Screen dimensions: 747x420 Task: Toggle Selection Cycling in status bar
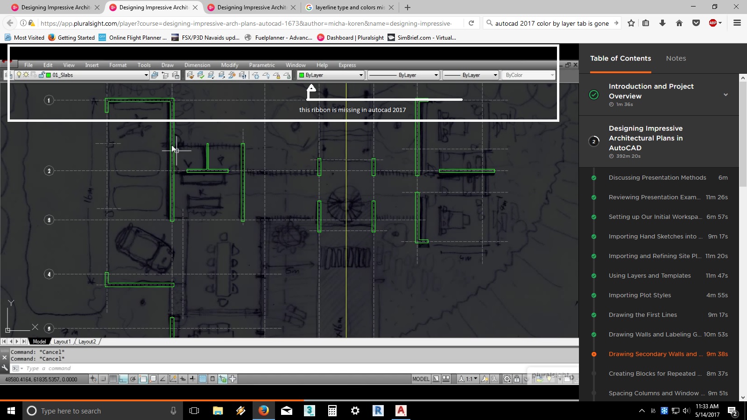point(223,379)
